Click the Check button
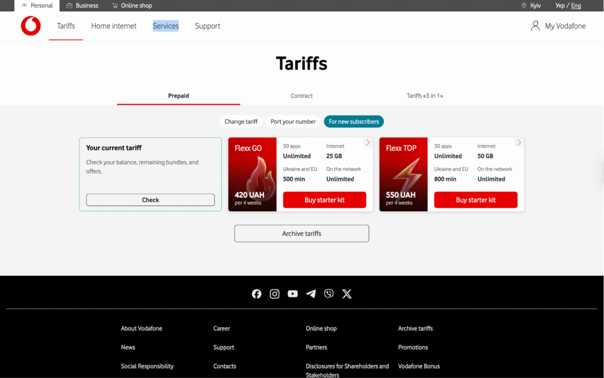The image size is (604, 378). (x=150, y=200)
